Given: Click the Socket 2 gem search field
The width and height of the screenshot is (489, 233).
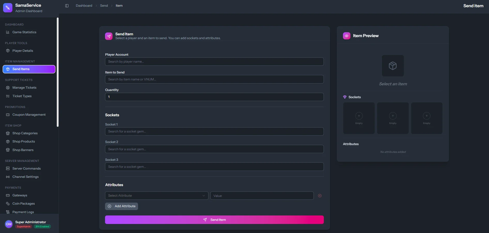Looking at the screenshot, I should pyautogui.click(x=214, y=149).
